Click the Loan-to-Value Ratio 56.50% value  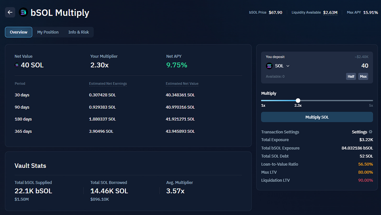point(366,164)
